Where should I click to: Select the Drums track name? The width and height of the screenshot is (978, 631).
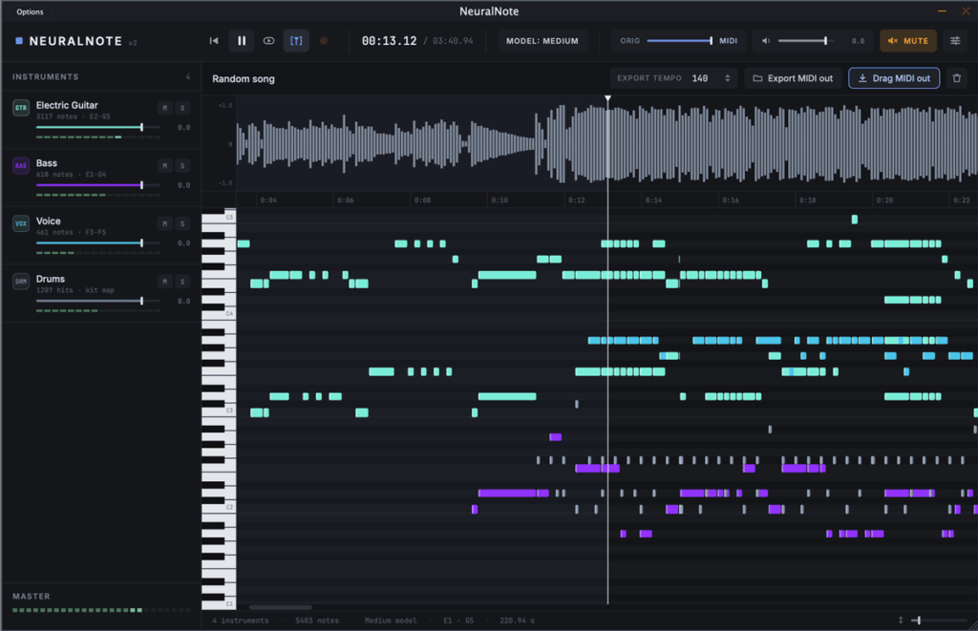click(x=50, y=279)
